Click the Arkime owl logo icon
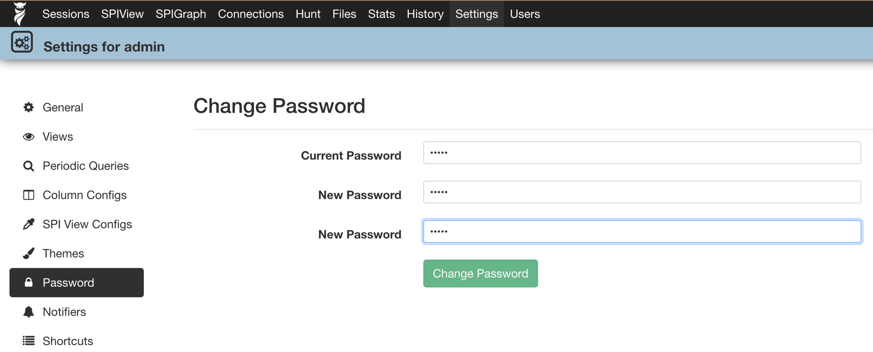The height and width of the screenshot is (352, 873). [x=20, y=13]
